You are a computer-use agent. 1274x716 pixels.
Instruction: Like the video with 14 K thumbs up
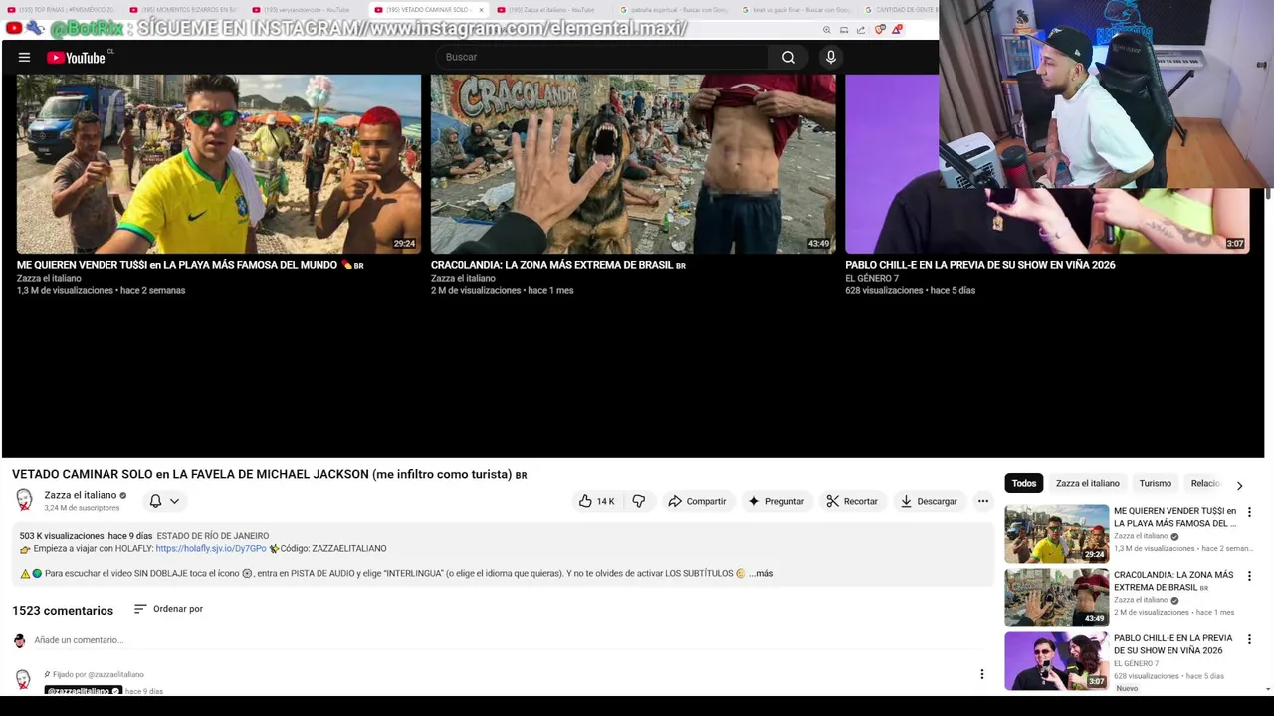[x=597, y=502]
